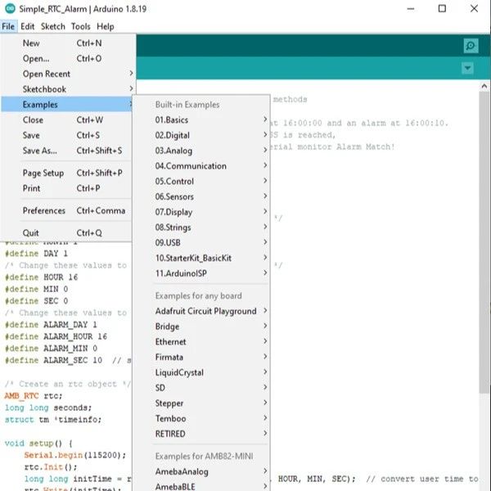
Task: Choose Open... from the File menu
Action: tap(67, 59)
